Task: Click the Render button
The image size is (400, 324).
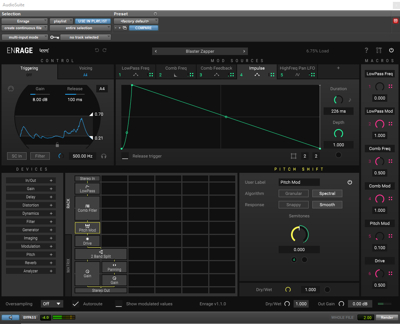Action: pyautogui.click(x=387, y=317)
